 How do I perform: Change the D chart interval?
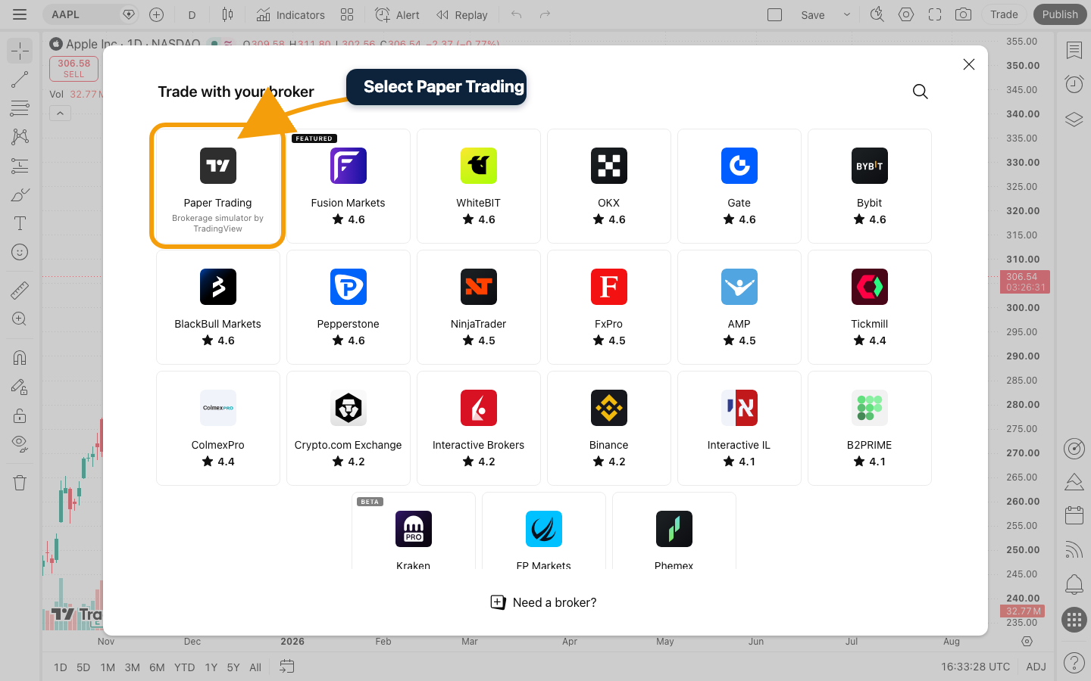pos(192,14)
